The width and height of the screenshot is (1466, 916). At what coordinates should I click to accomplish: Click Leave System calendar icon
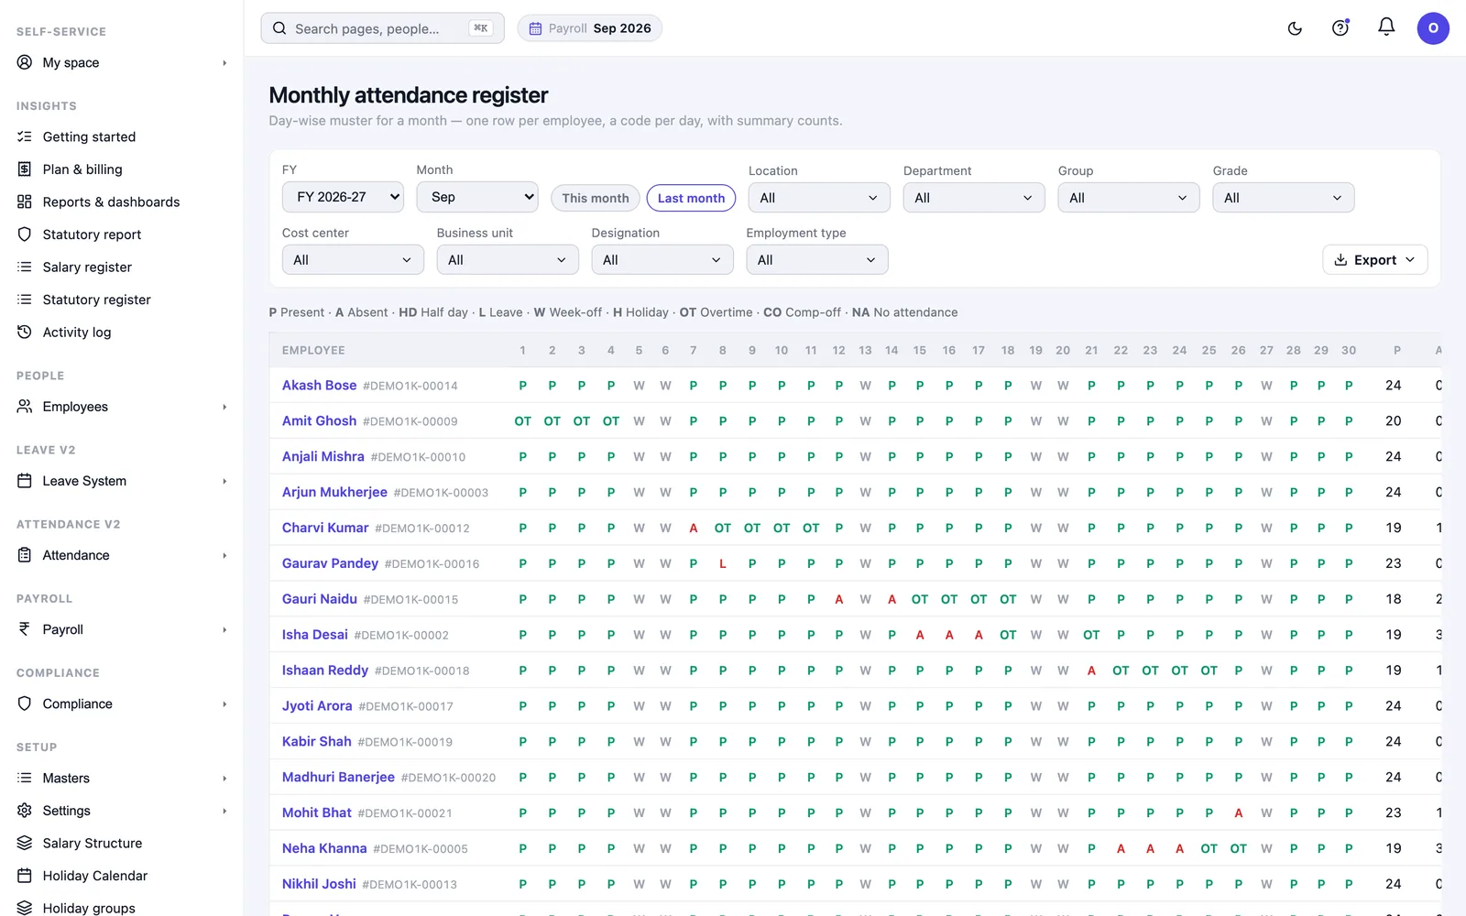(25, 481)
